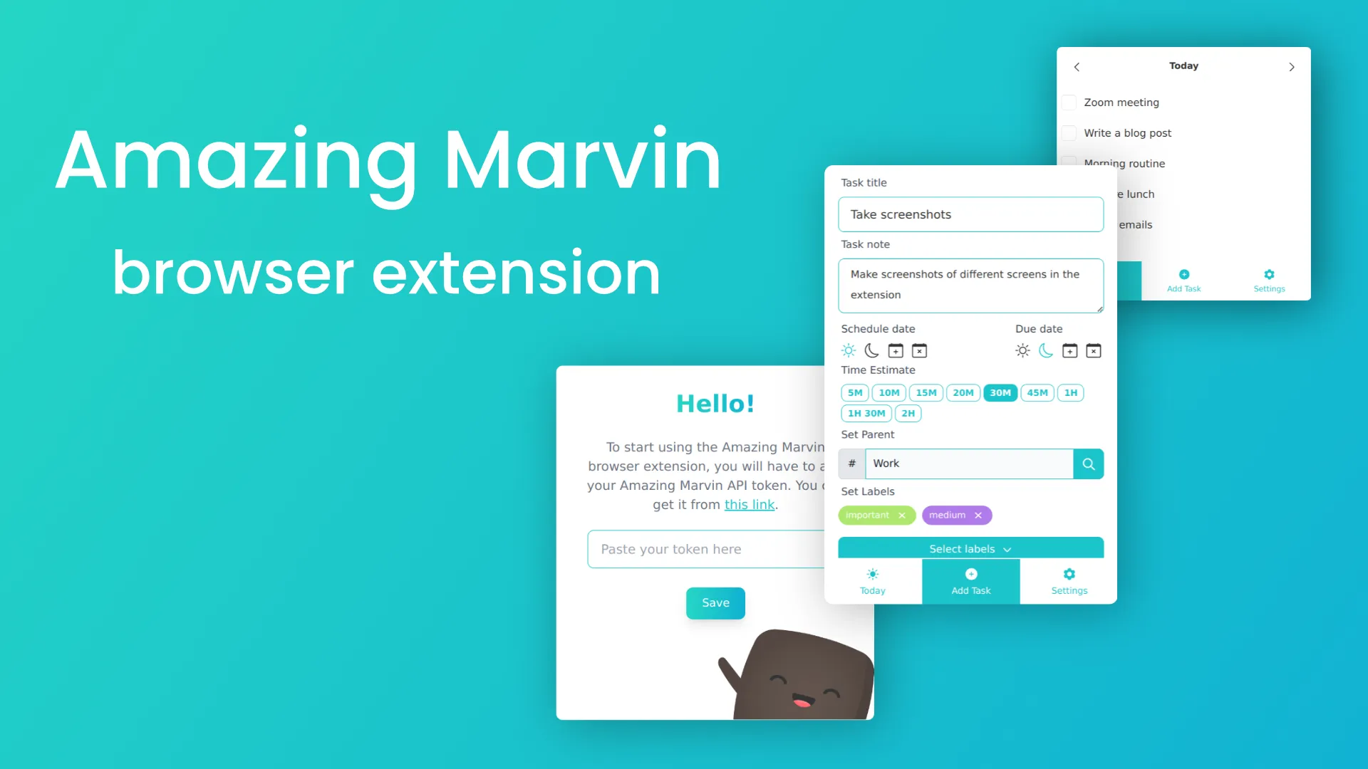
Task: Click the this link API token link
Action: [749, 504]
